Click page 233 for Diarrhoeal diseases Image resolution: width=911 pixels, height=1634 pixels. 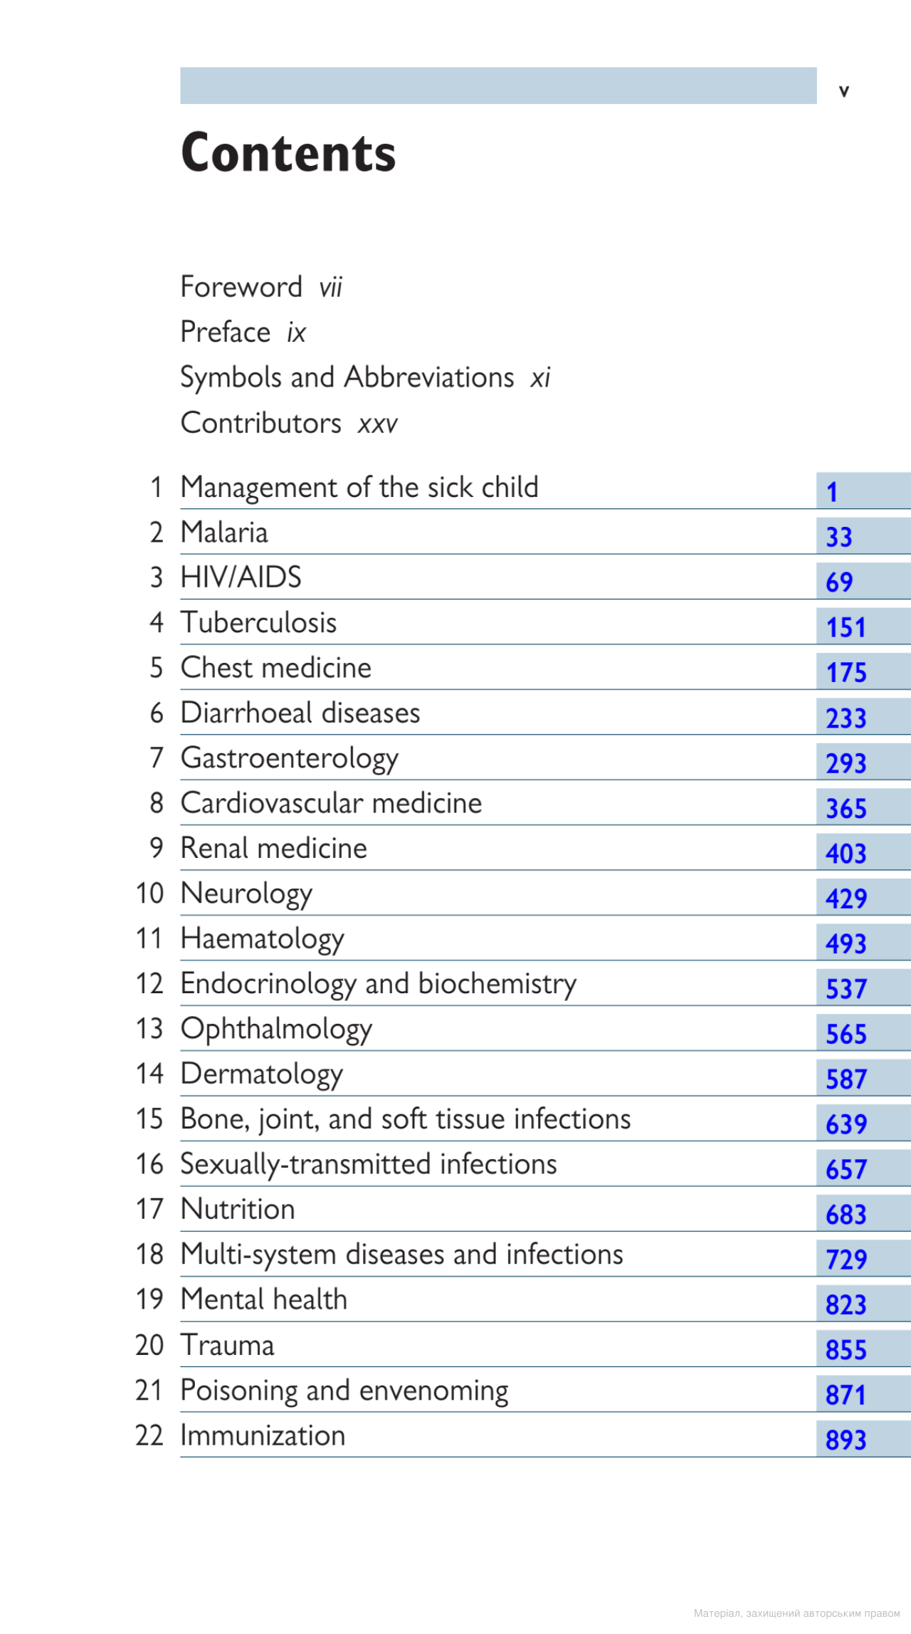click(x=846, y=718)
